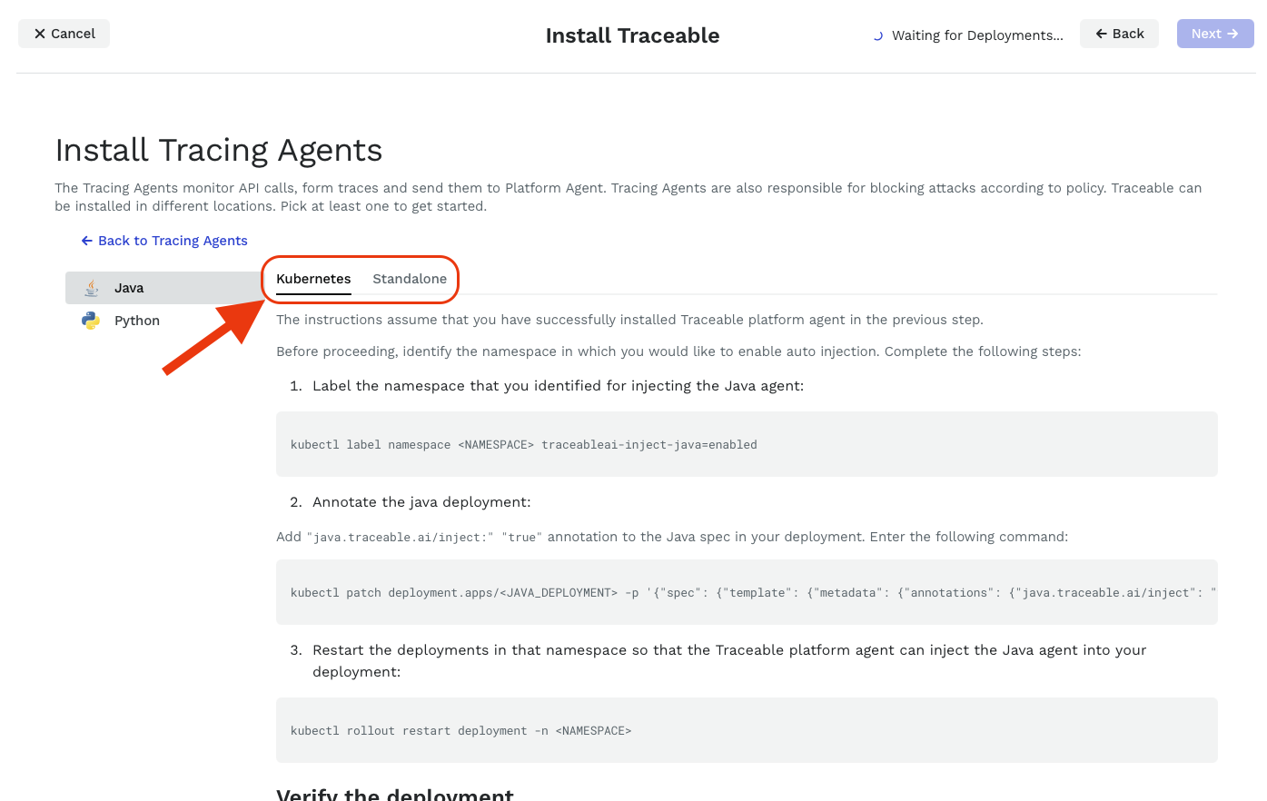Screen dimensions: 1267x801
Task: Click the kubectl label namespace code block
Action: [747, 444]
